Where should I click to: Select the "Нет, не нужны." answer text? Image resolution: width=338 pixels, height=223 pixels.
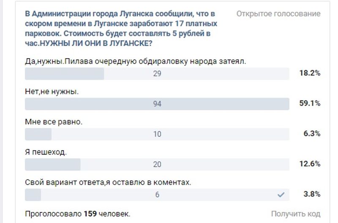[x=52, y=91]
